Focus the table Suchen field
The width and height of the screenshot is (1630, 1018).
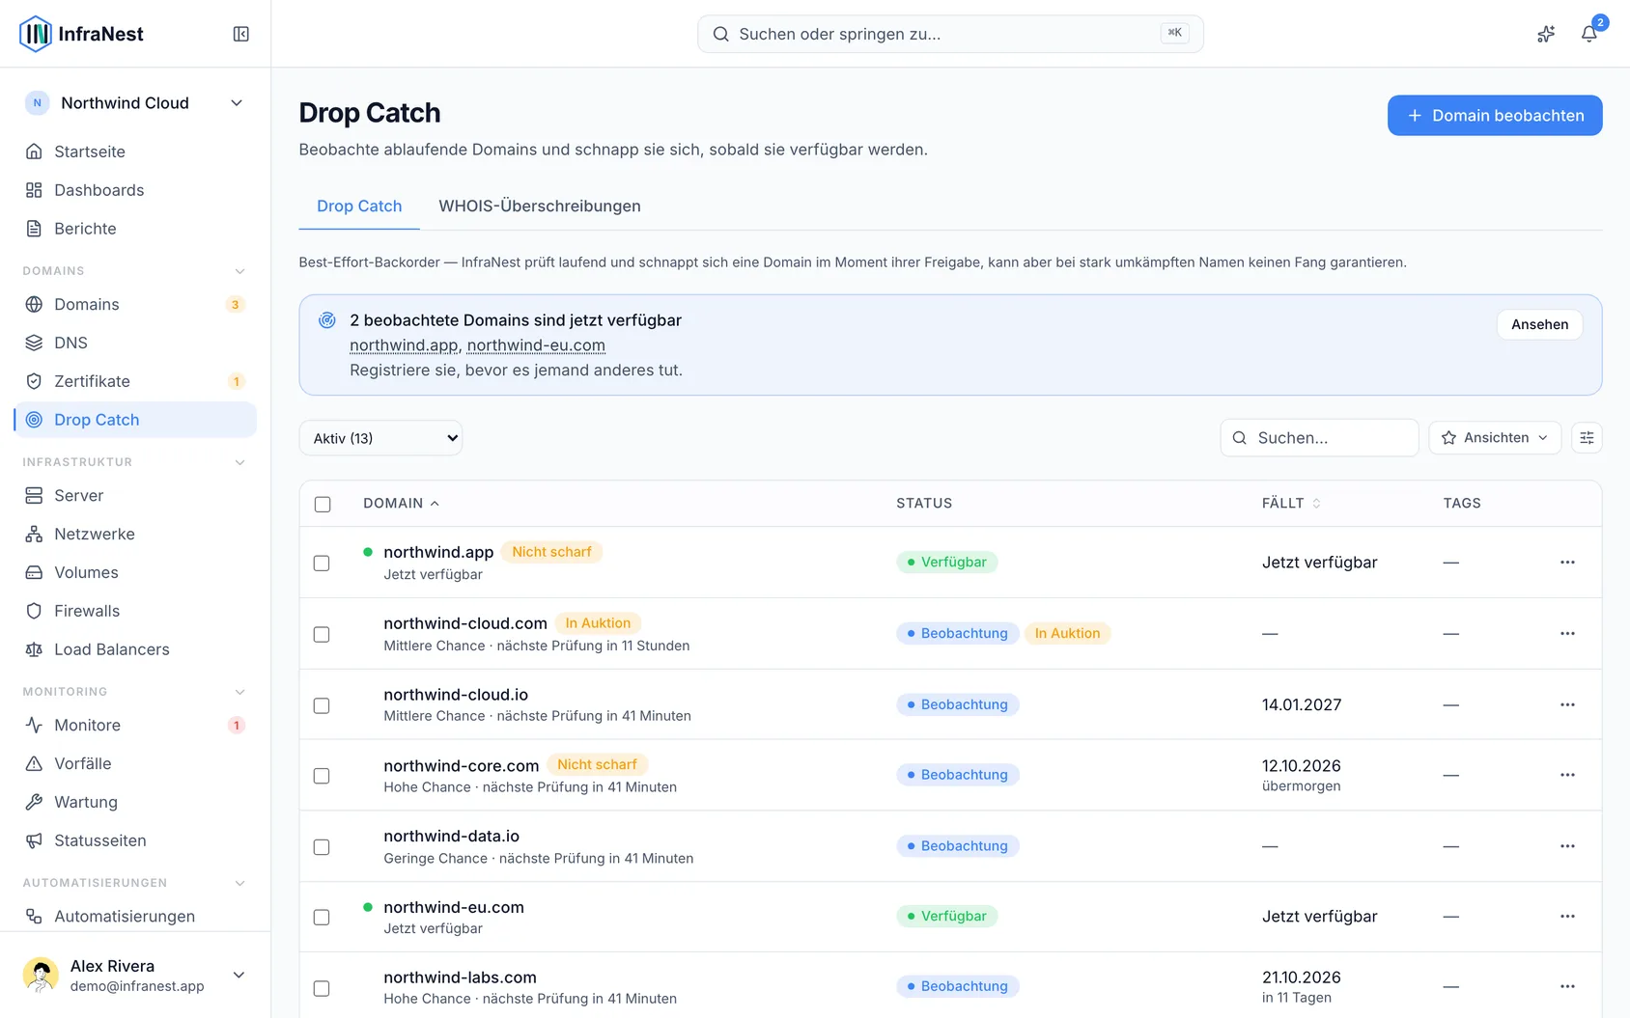pos(1319,438)
